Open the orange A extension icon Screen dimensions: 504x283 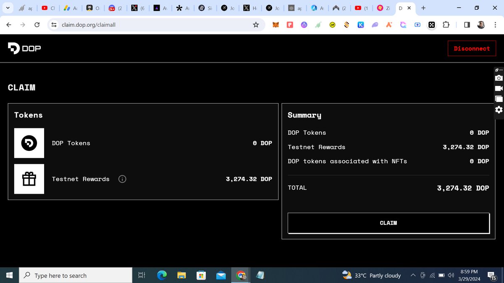coord(389,25)
